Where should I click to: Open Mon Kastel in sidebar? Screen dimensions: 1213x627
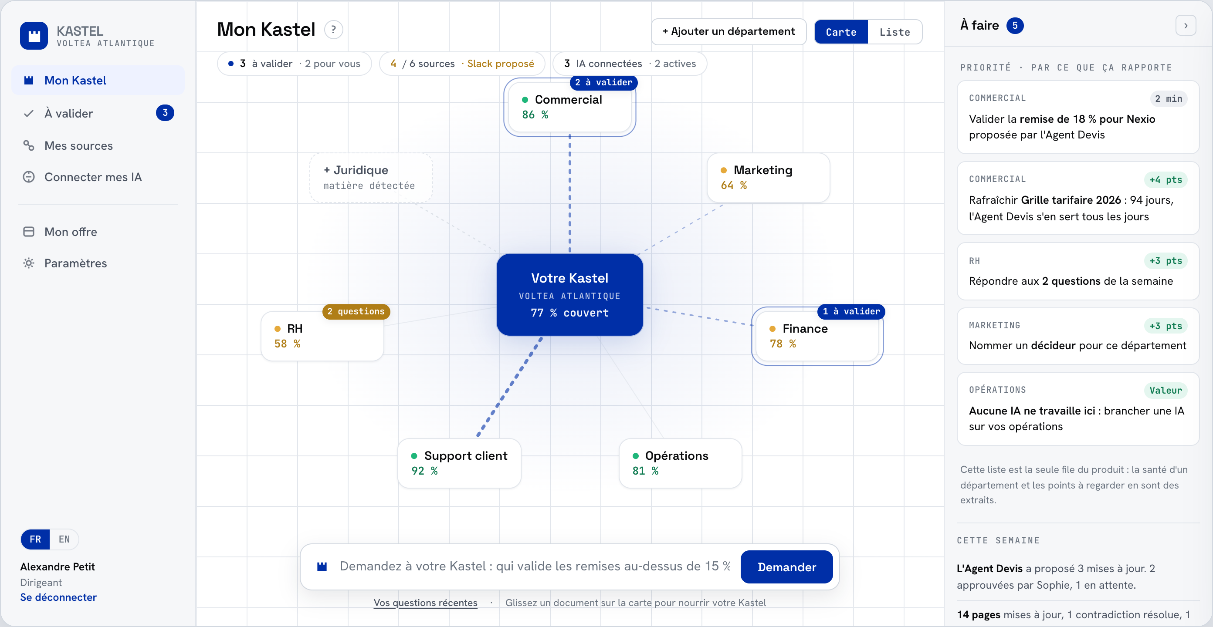coord(98,81)
